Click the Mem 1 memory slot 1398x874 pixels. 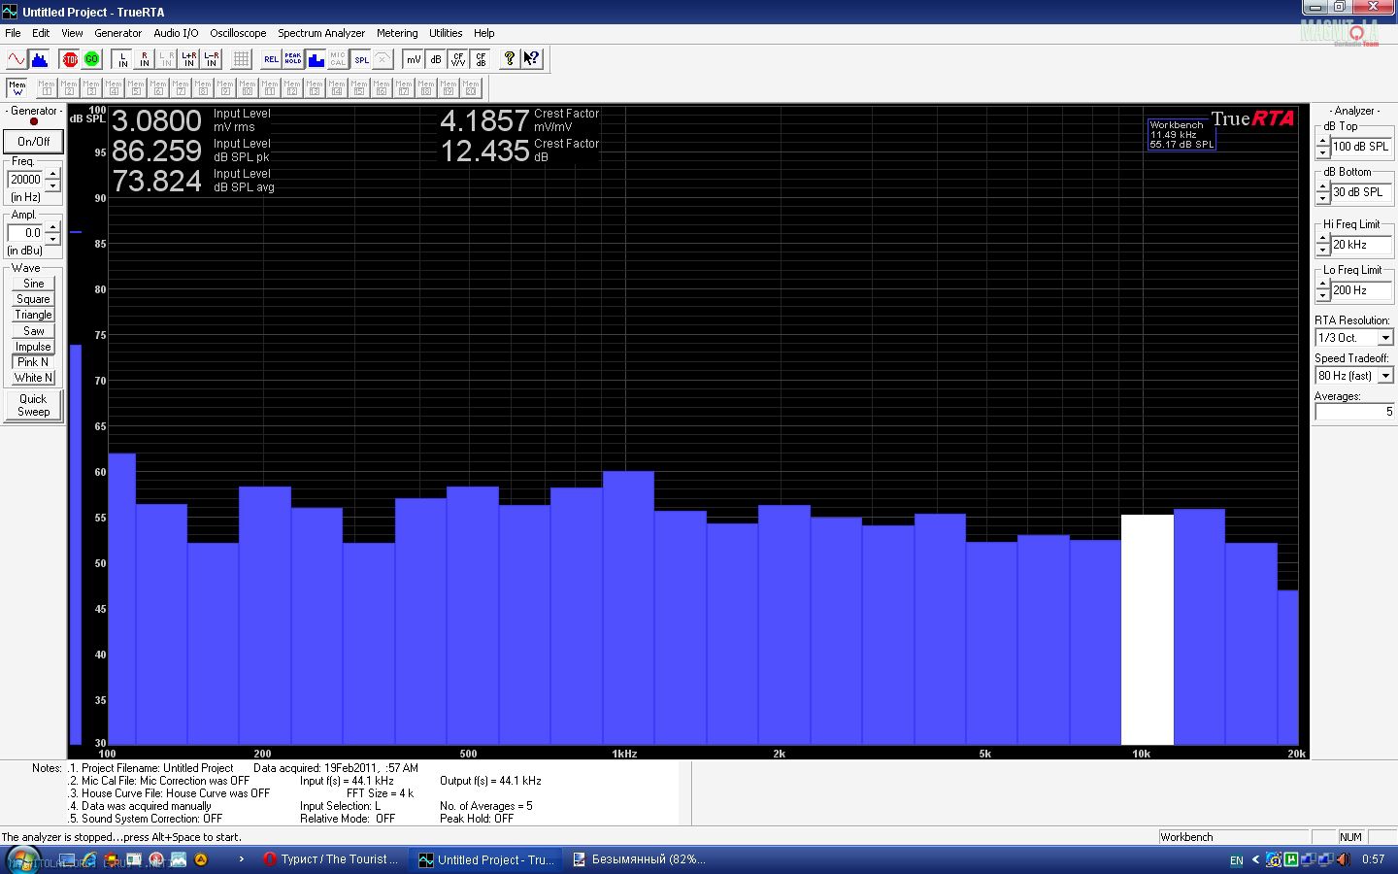tap(47, 88)
